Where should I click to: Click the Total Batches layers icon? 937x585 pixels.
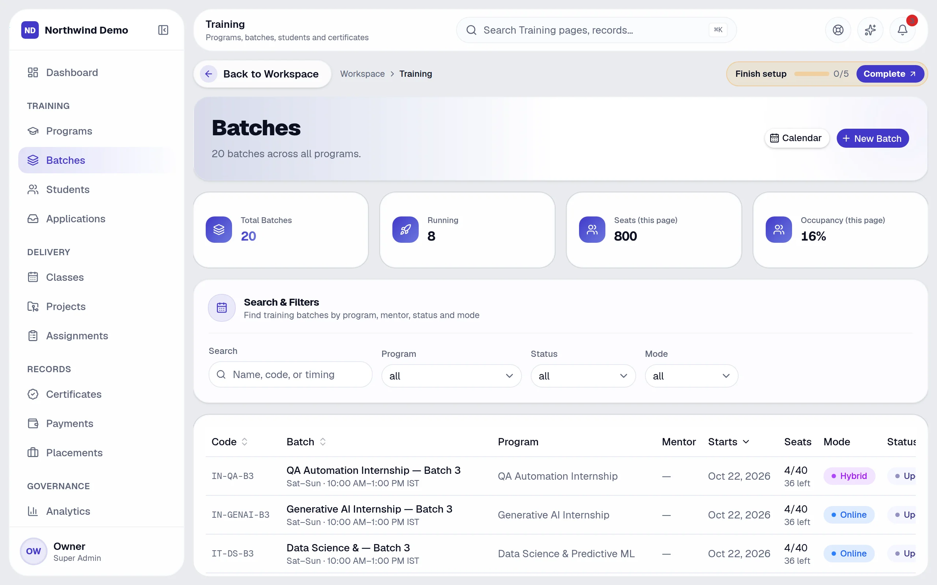click(219, 230)
